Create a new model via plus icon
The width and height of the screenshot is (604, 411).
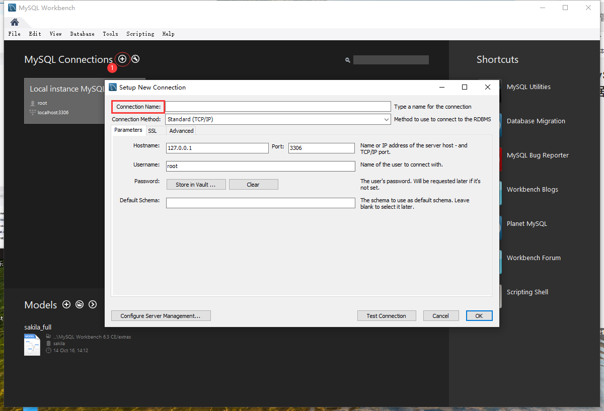click(x=66, y=304)
